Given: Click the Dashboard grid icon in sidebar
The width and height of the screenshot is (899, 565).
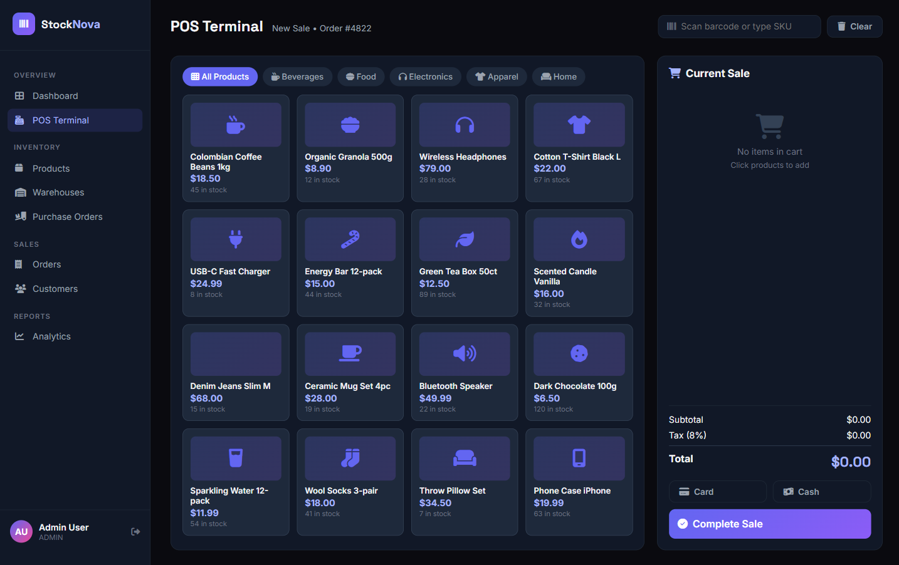Looking at the screenshot, I should coord(19,96).
